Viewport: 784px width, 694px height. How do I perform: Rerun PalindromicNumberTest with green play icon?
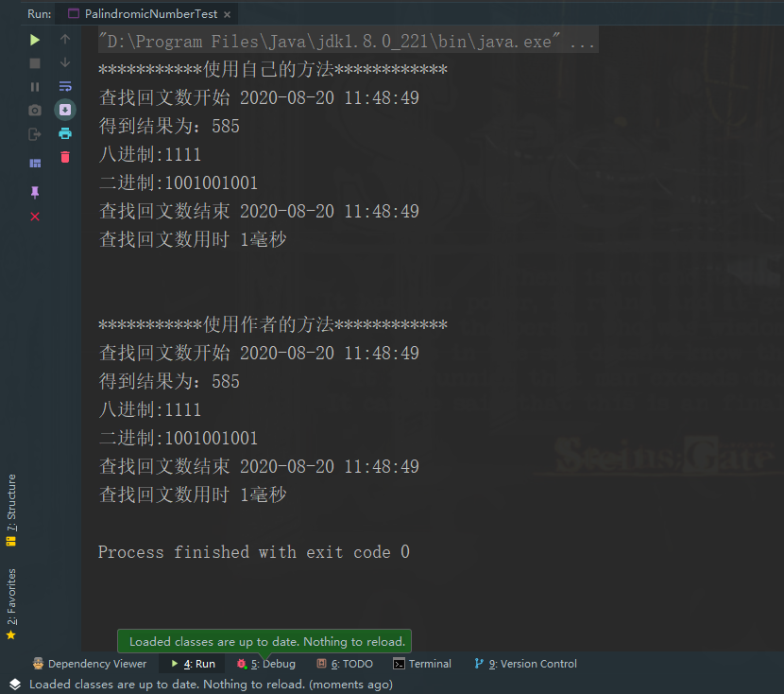pos(35,40)
